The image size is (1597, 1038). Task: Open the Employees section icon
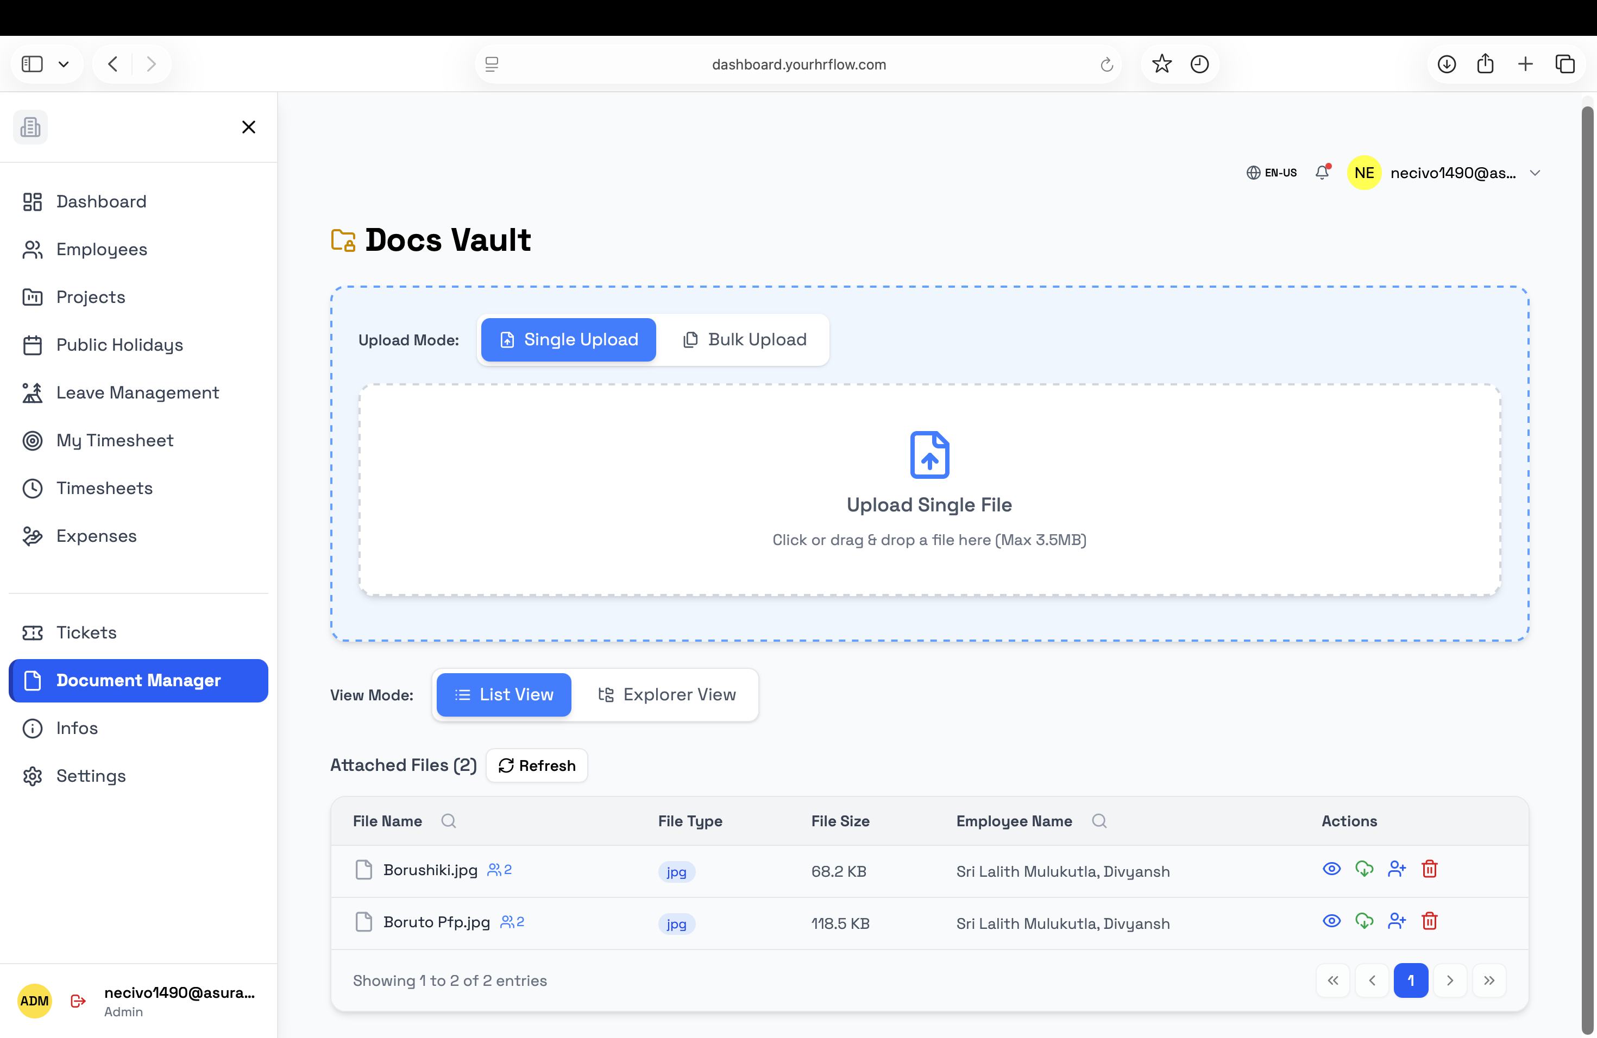[32, 249]
